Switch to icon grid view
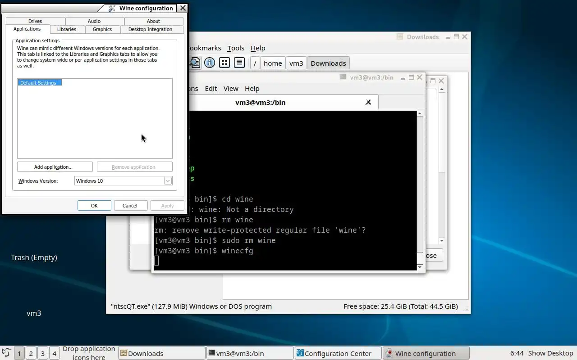Viewport: 577px width, 360px height. point(224,63)
